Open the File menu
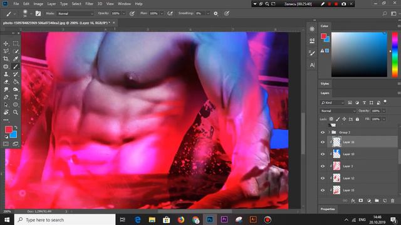 [16, 4]
